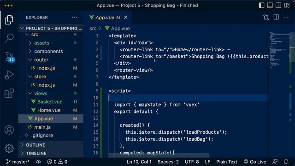
Task: Expand the components folder
Action: pyautogui.click(x=51, y=51)
